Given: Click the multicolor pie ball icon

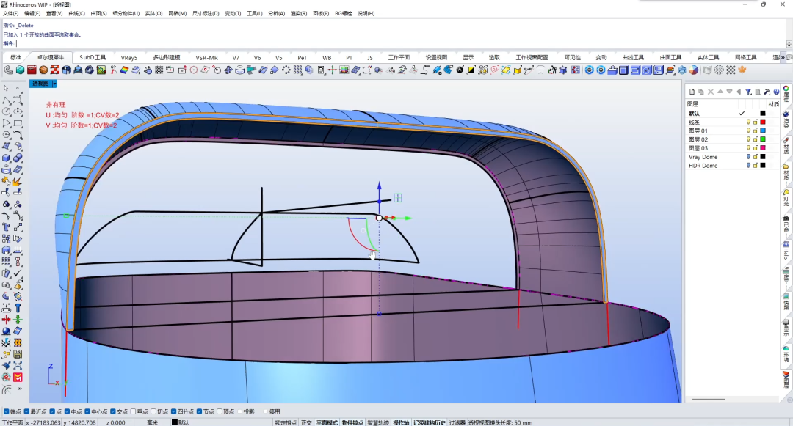Looking at the screenshot, I should pyautogui.click(x=694, y=70).
